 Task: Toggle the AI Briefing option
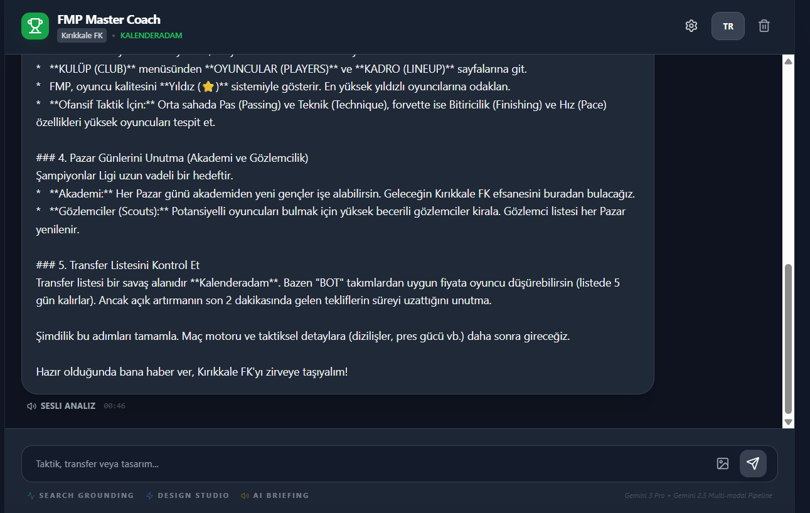pos(275,495)
